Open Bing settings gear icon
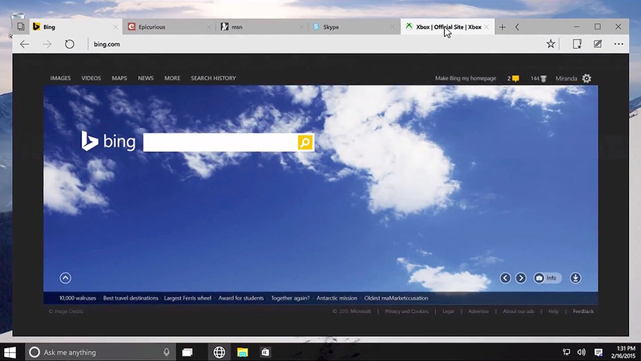 pyautogui.click(x=587, y=78)
